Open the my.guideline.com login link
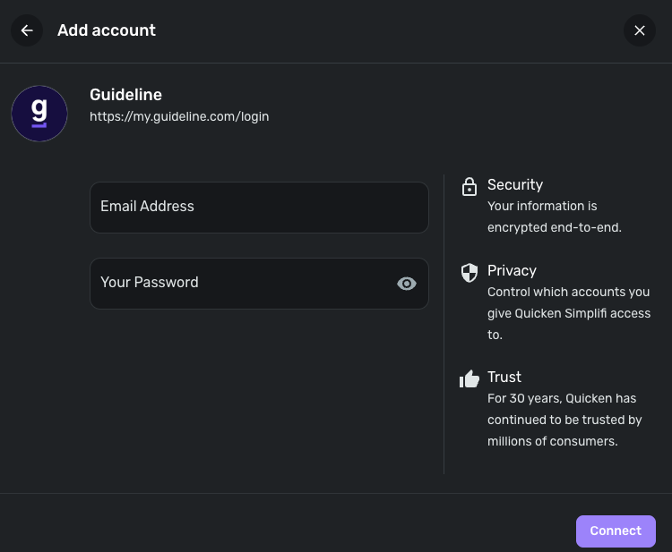Screen dimensions: 672x552 (x=179, y=116)
